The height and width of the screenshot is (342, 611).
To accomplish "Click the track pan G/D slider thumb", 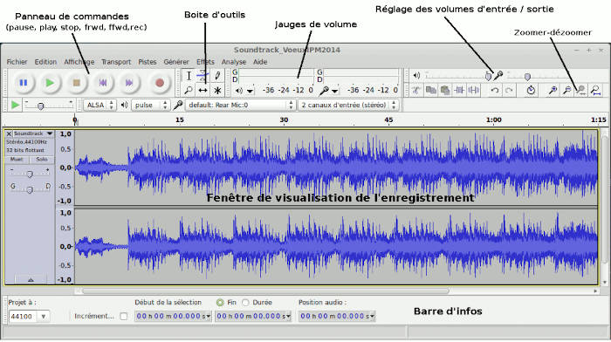I will [x=30, y=189].
